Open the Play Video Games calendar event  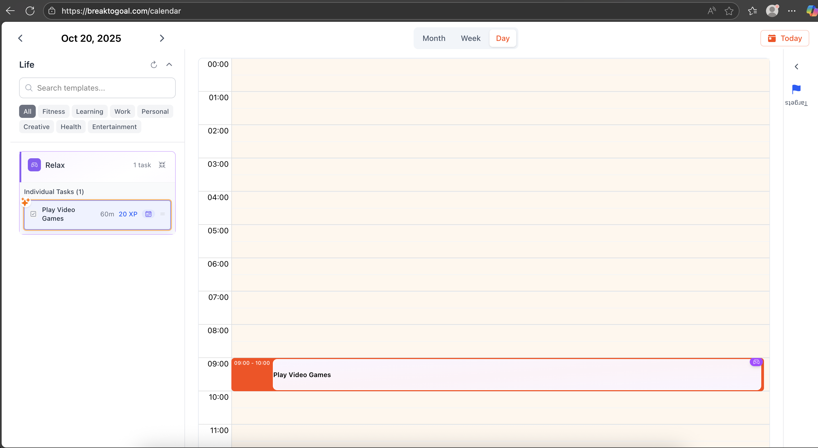pyautogui.click(x=497, y=375)
